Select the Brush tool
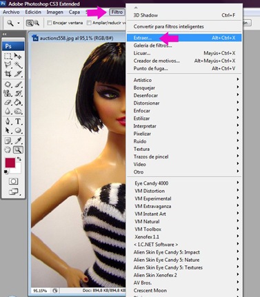Viewport: 260px width, 297px height. coord(18,84)
